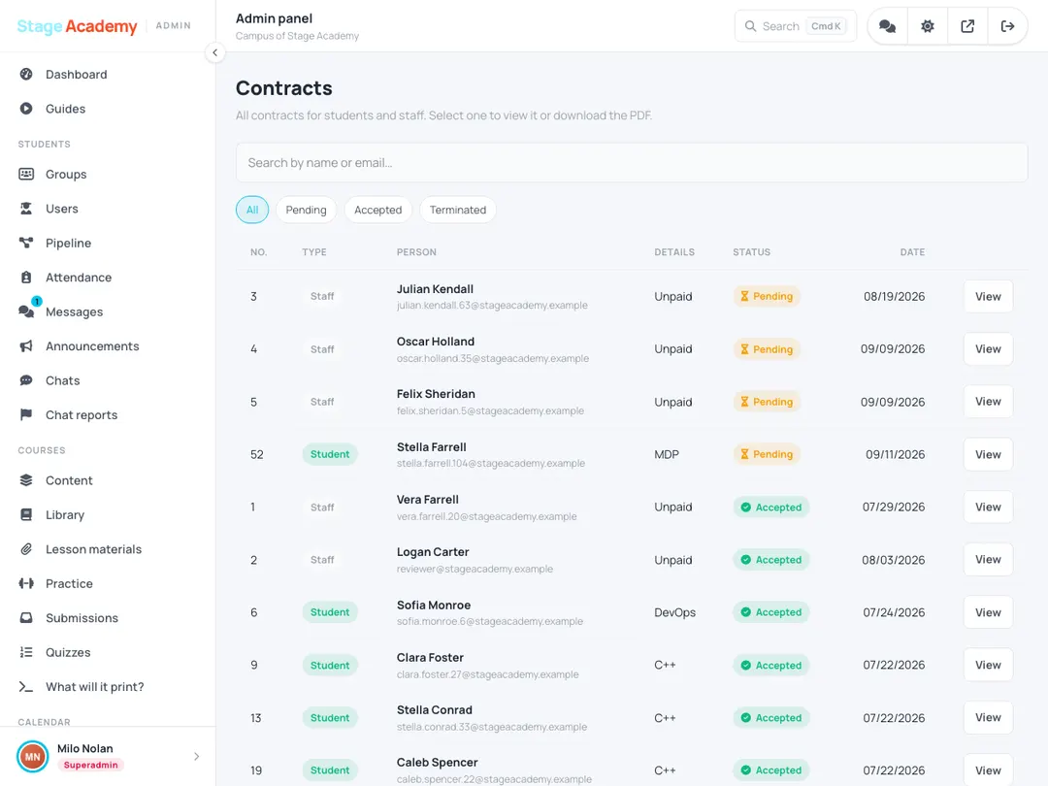The width and height of the screenshot is (1048, 786).
Task: Collapse the sidebar with chevron button
Action: point(214,52)
